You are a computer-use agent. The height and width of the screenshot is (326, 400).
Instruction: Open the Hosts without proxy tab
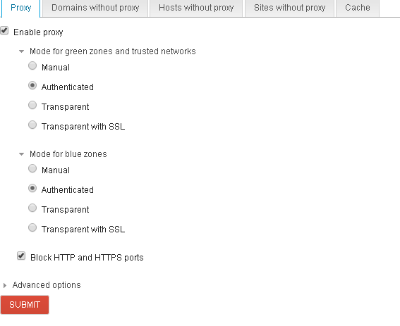click(196, 8)
